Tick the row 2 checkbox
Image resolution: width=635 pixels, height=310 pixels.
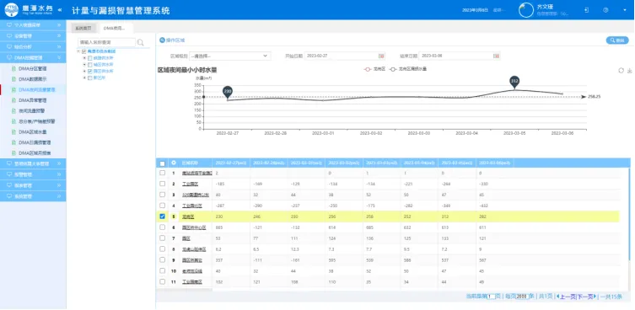tap(163, 184)
